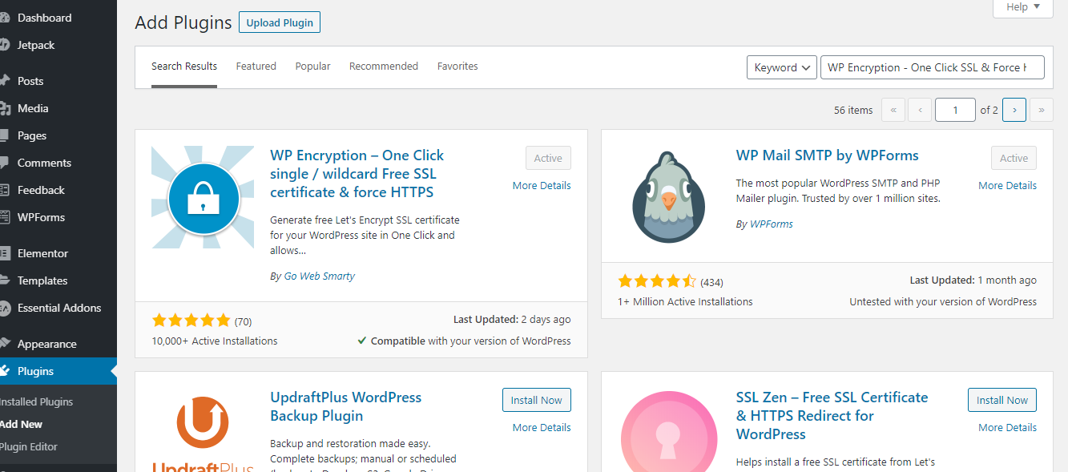Install the SSL Zen plugin
The height and width of the screenshot is (472, 1068).
[x=1002, y=400]
